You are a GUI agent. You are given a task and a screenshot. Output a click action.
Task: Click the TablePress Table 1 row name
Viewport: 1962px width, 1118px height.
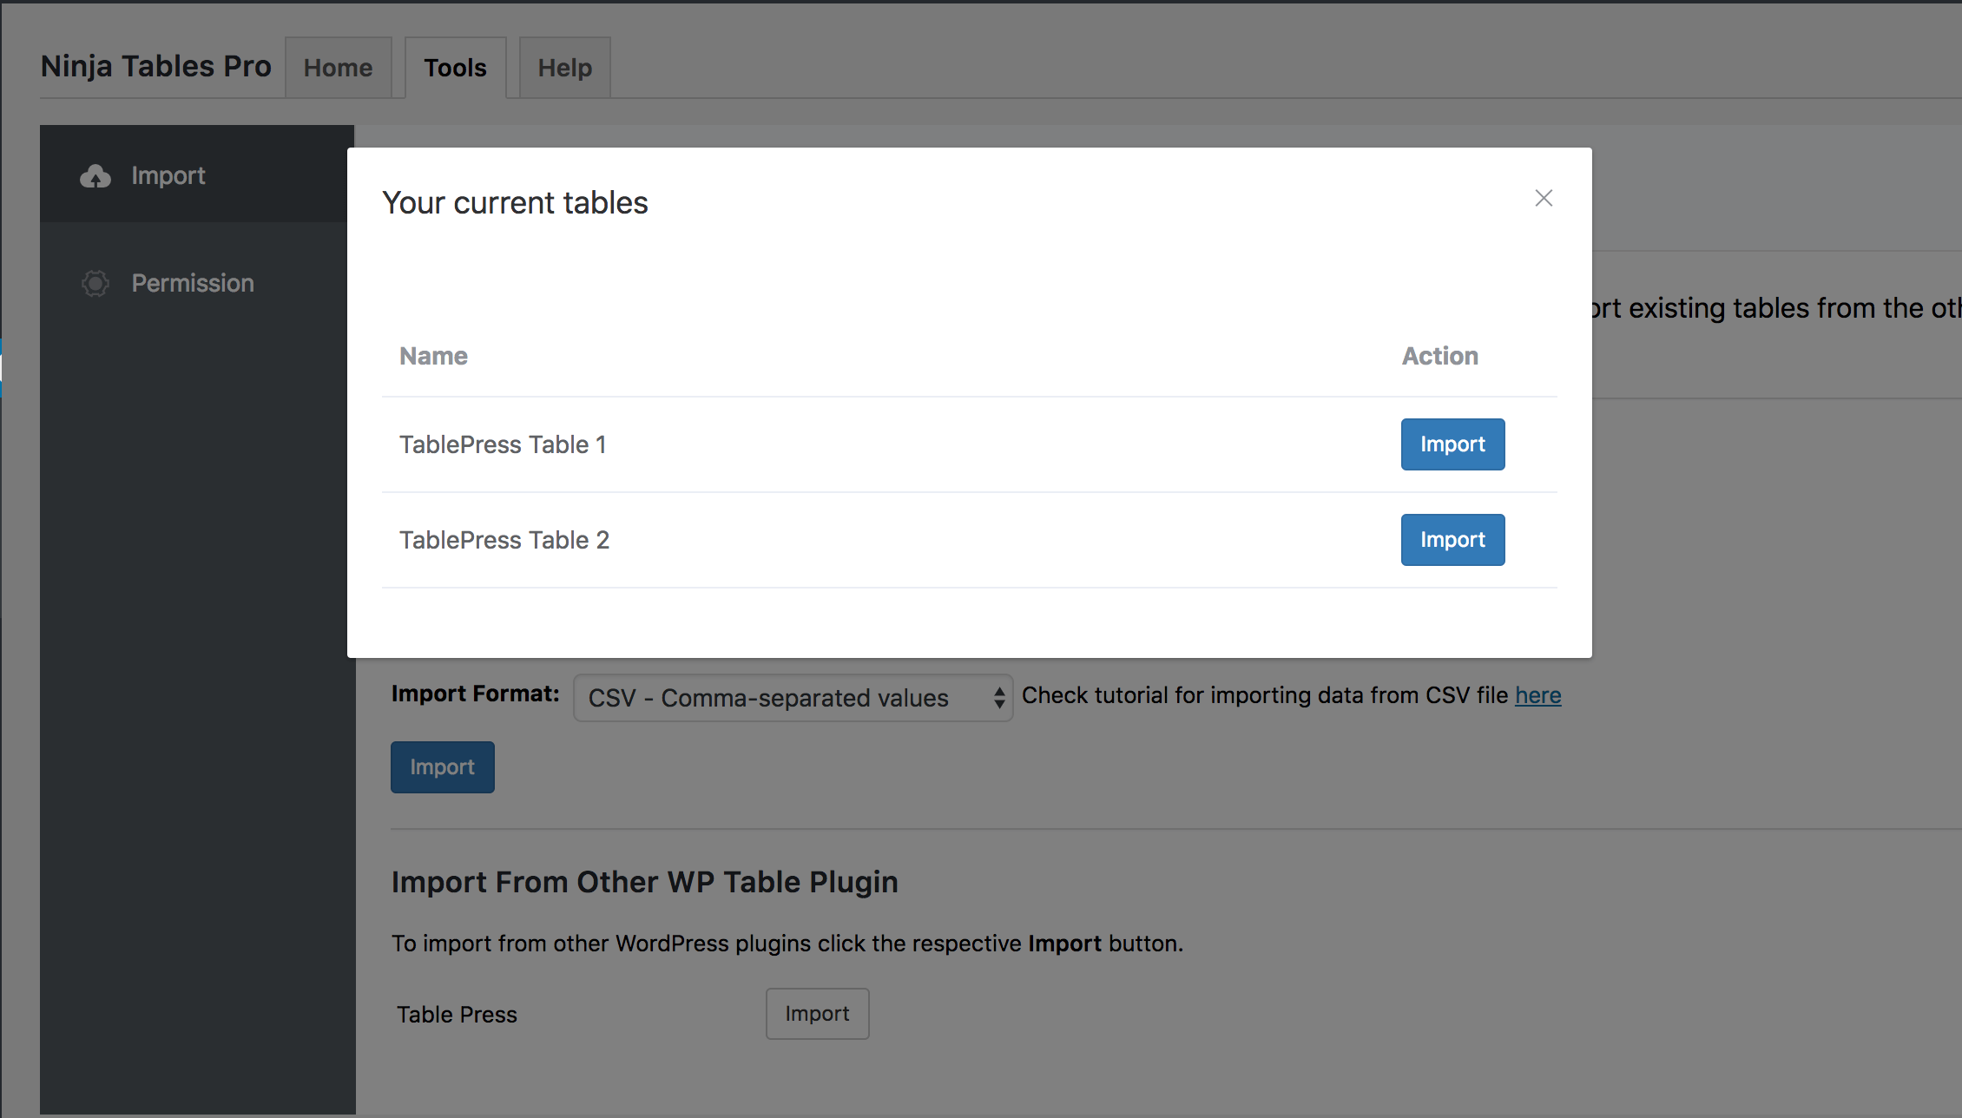click(x=503, y=444)
